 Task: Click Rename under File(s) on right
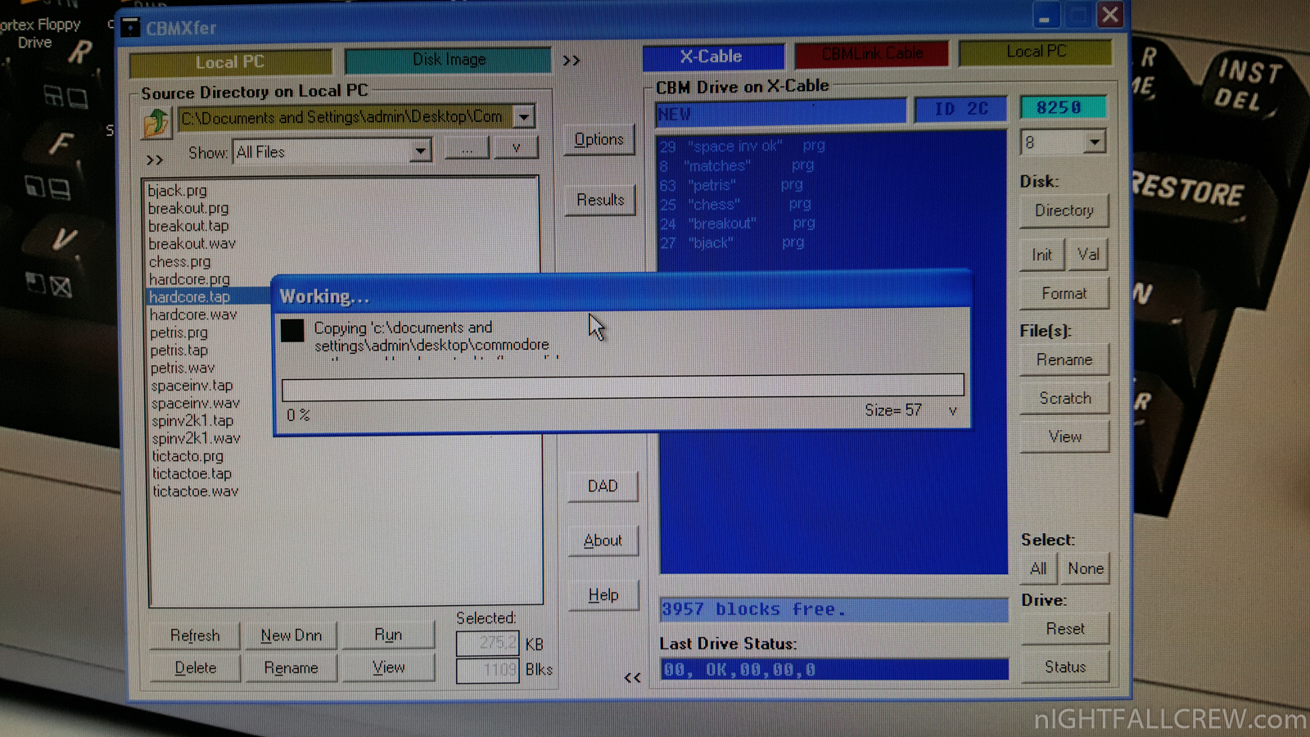[x=1064, y=359]
